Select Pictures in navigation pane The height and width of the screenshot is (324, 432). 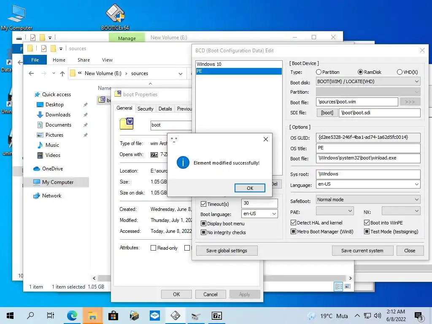click(54, 135)
